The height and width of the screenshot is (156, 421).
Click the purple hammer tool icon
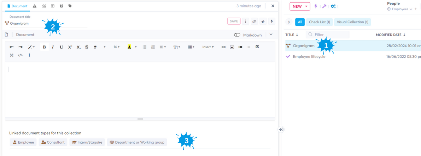click(x=324, y=6)
